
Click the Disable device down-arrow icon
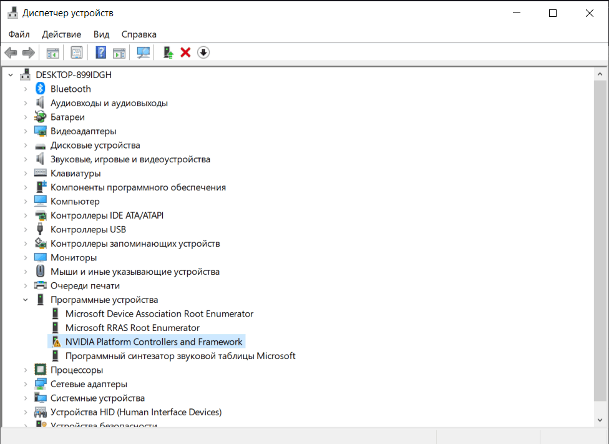(x=203, y=52)
